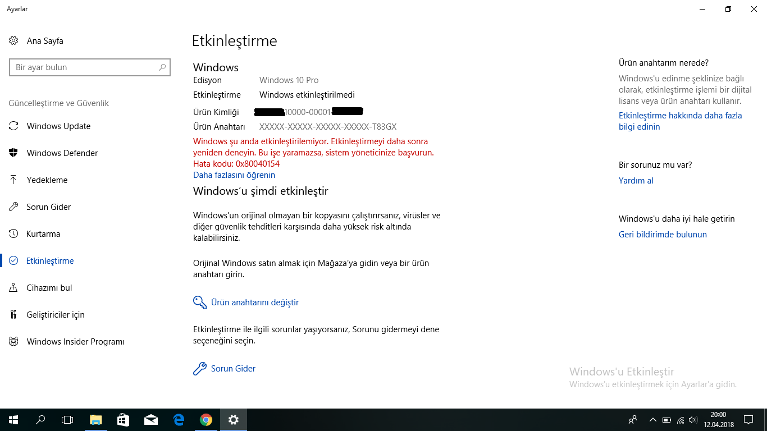Click the Windows Update sync icon

coord(13,126)
